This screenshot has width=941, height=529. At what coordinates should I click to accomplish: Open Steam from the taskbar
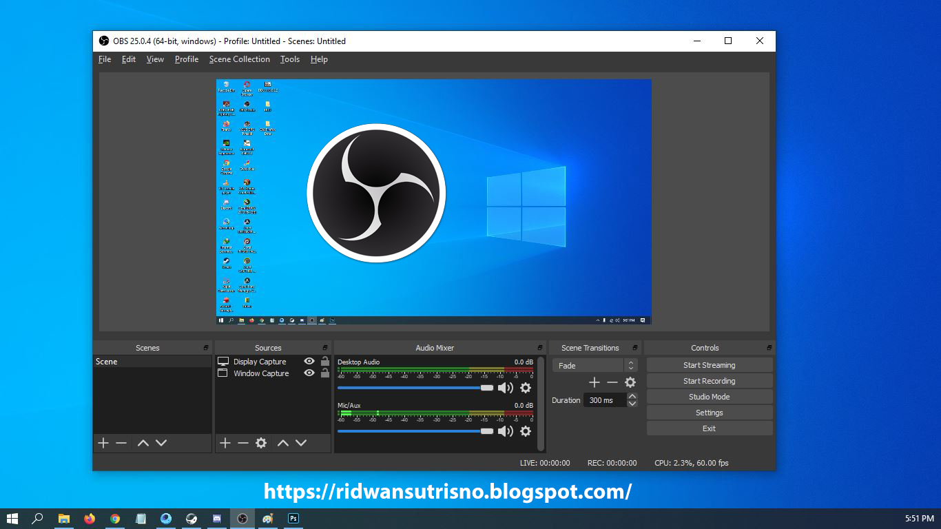click(192, 519)
